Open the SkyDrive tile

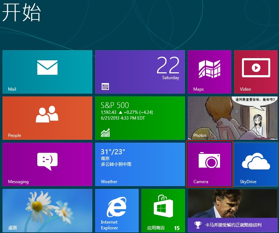pyautogui.click(x=256, y=164)
